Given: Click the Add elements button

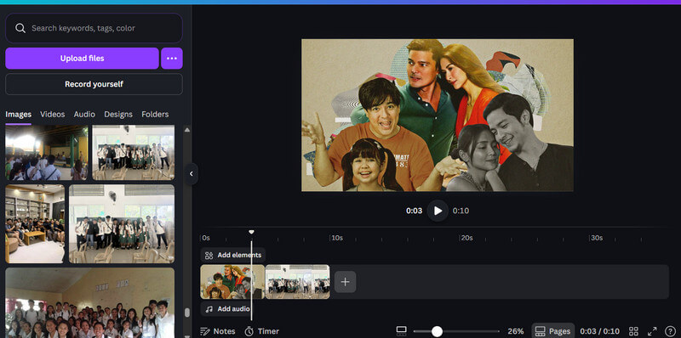Looking at the screenshot, I should (x=232, y=256).
